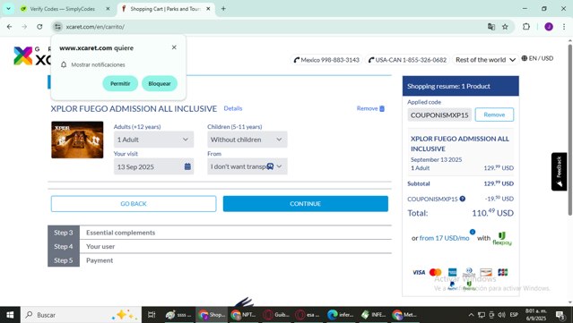
Task: Click the taskbar clock showing 8:01 a.m.
Action: click(x=536, y=315)
